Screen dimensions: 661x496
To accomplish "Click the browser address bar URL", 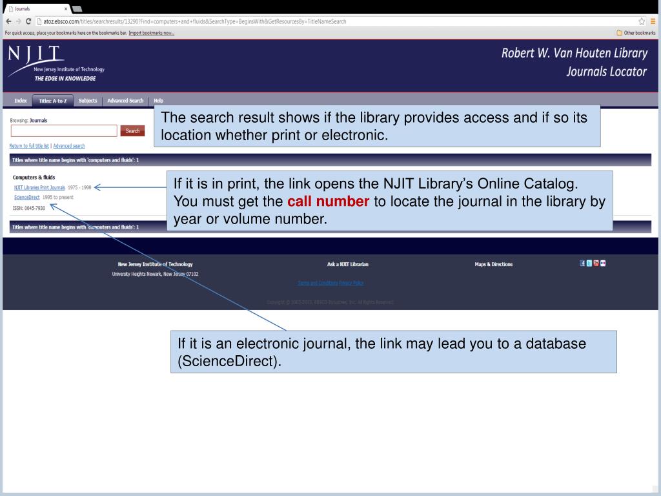I will (194, 21).
